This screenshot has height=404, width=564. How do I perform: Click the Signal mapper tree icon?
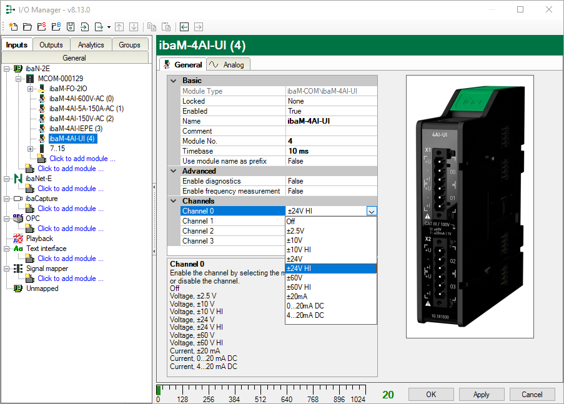pyautogui.click(x=18, y=269)
